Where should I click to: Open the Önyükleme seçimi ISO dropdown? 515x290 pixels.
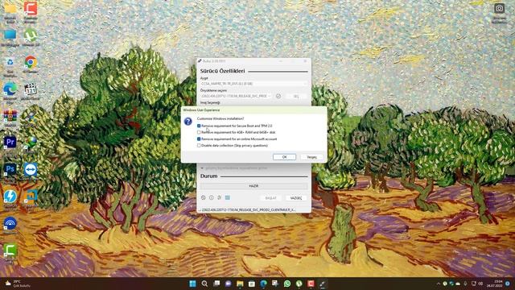point(237,96)
